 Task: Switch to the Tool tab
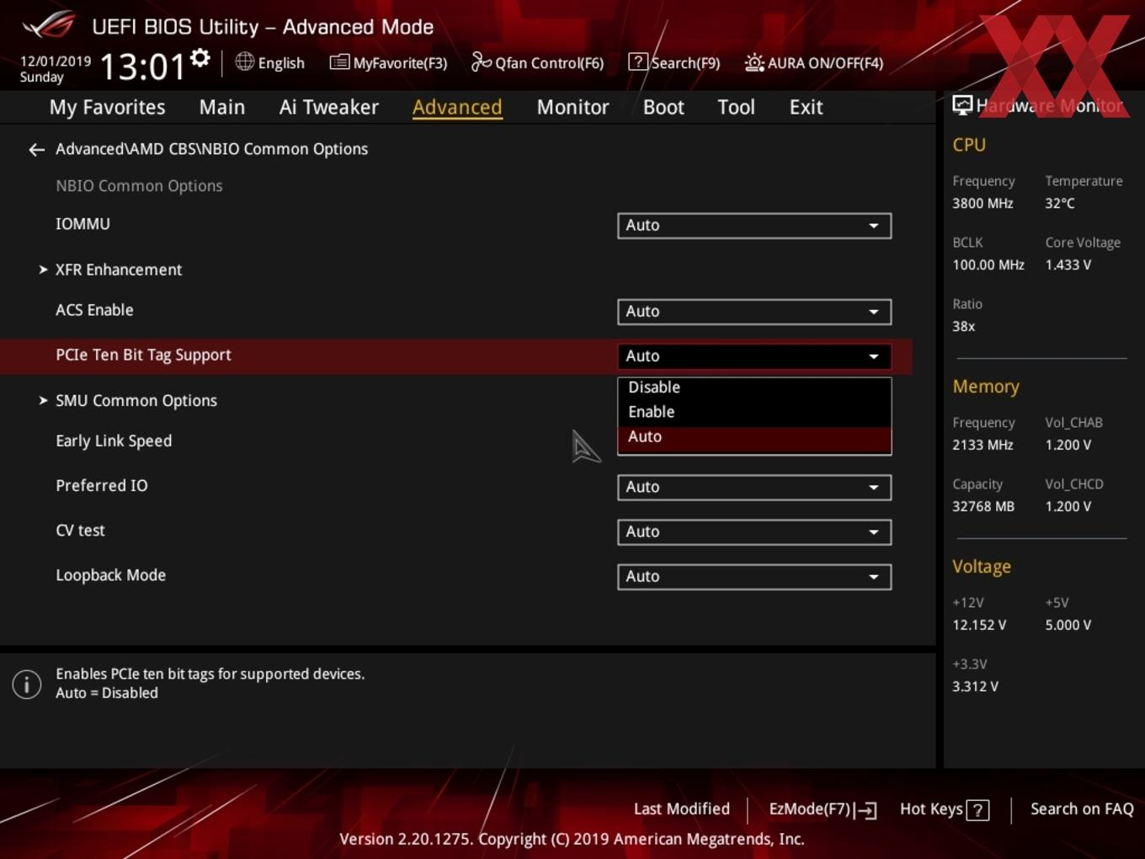[x=736, y=107]
